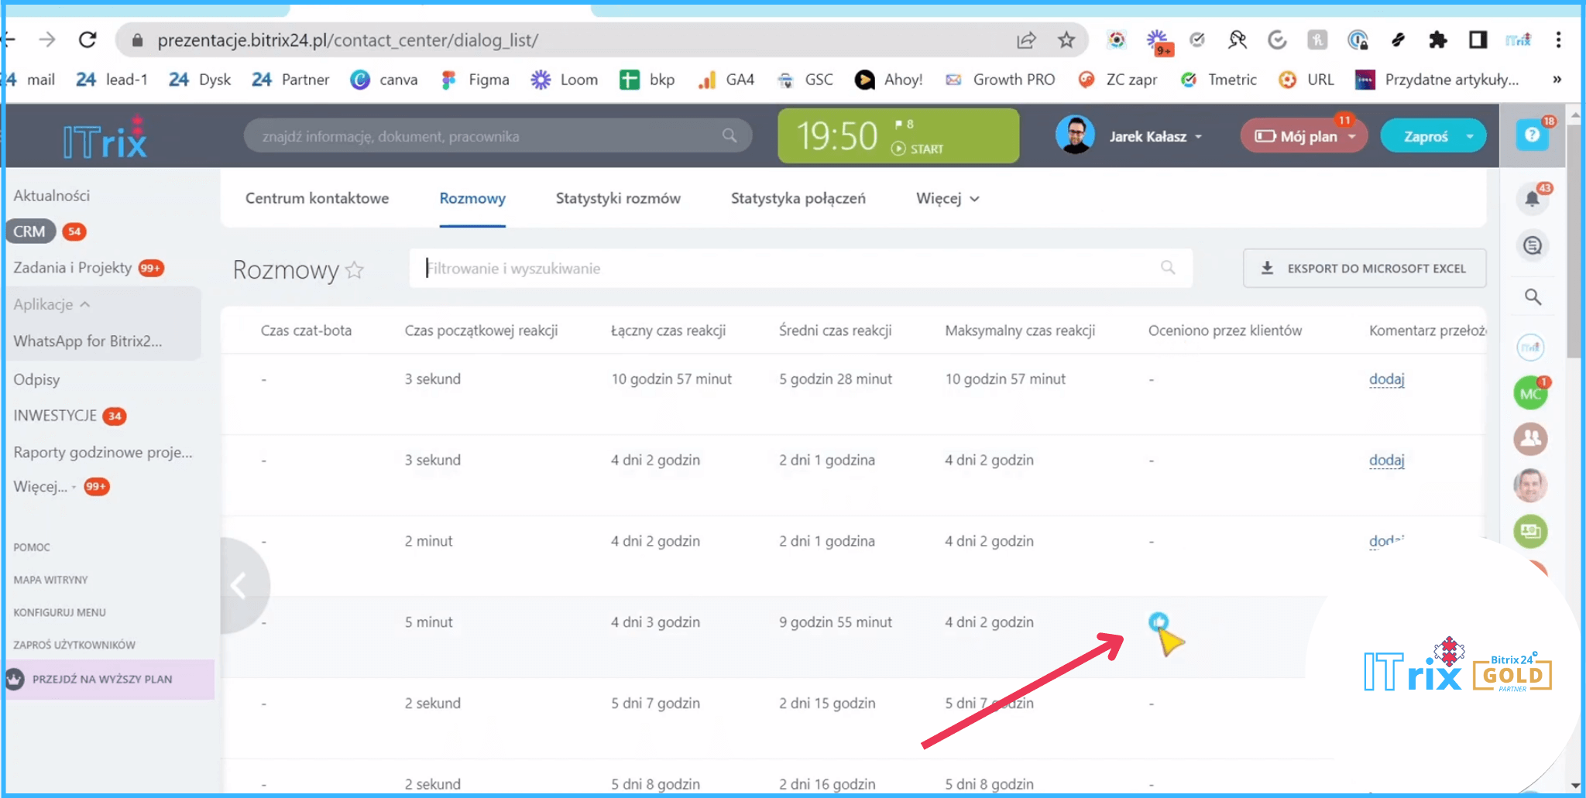Viewport: 1586px width, 798px height.
Task: Click the chat messages icon in right sidebar
Action: [x=1532, y=246]
